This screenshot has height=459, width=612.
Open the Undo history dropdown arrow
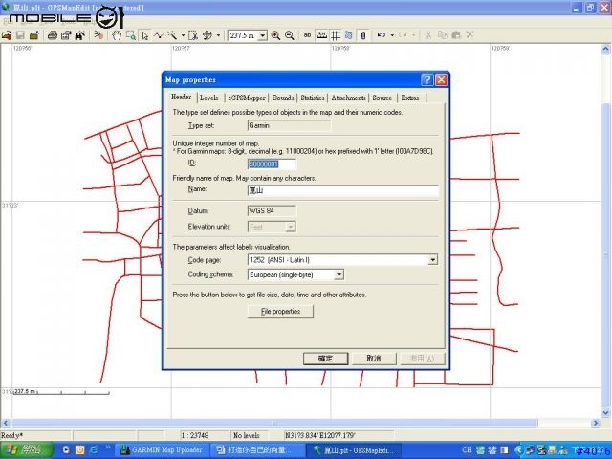tap(392, 35)
